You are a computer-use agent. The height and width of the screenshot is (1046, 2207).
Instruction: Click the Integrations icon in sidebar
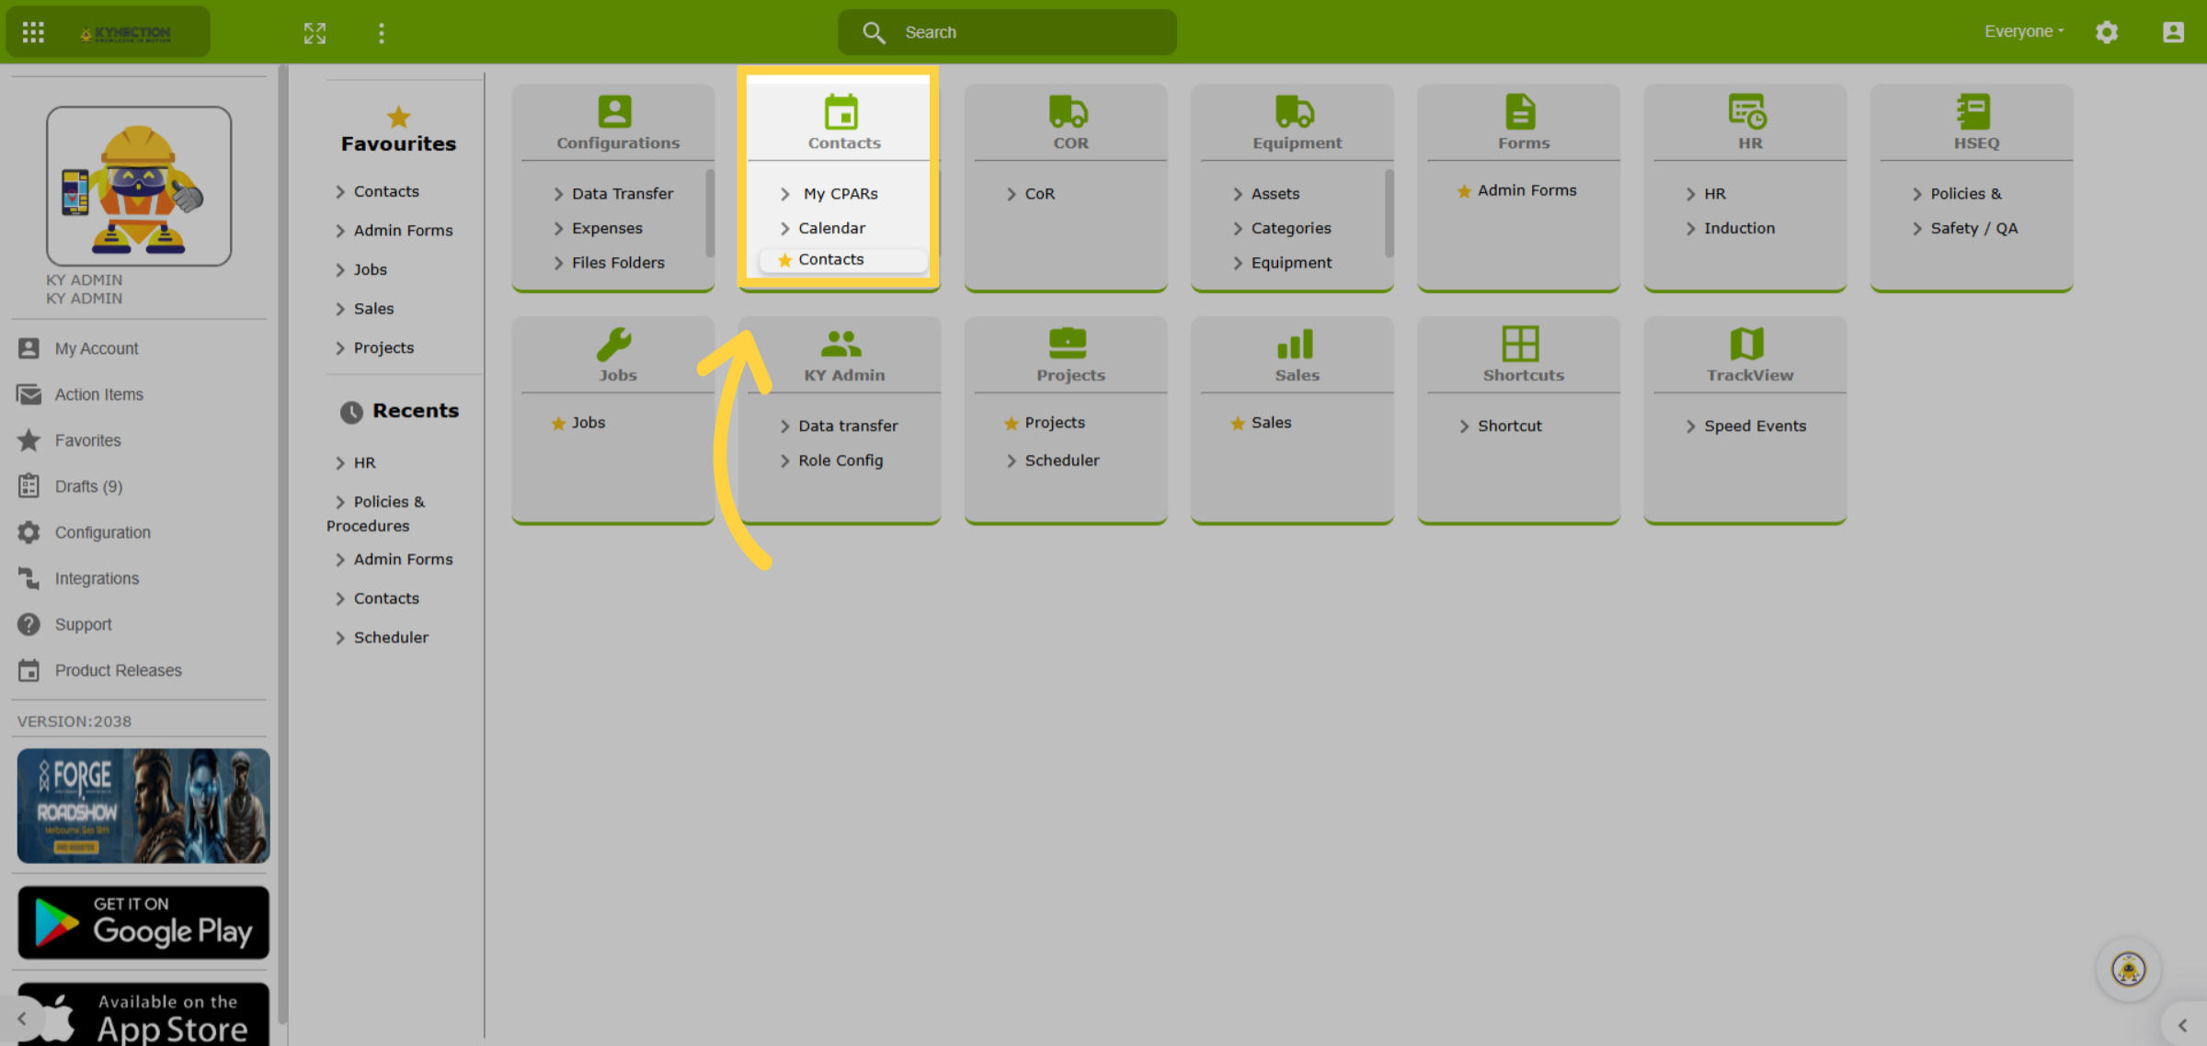click(29, 578)
